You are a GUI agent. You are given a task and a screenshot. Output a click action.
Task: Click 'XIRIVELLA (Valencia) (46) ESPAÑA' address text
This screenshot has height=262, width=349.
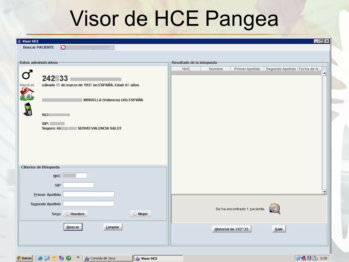coord(113,100)
